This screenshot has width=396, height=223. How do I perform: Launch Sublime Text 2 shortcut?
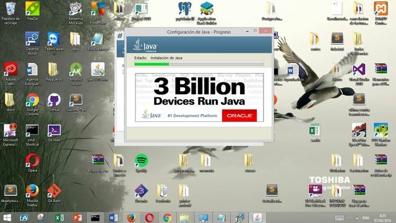pos(75,104)
